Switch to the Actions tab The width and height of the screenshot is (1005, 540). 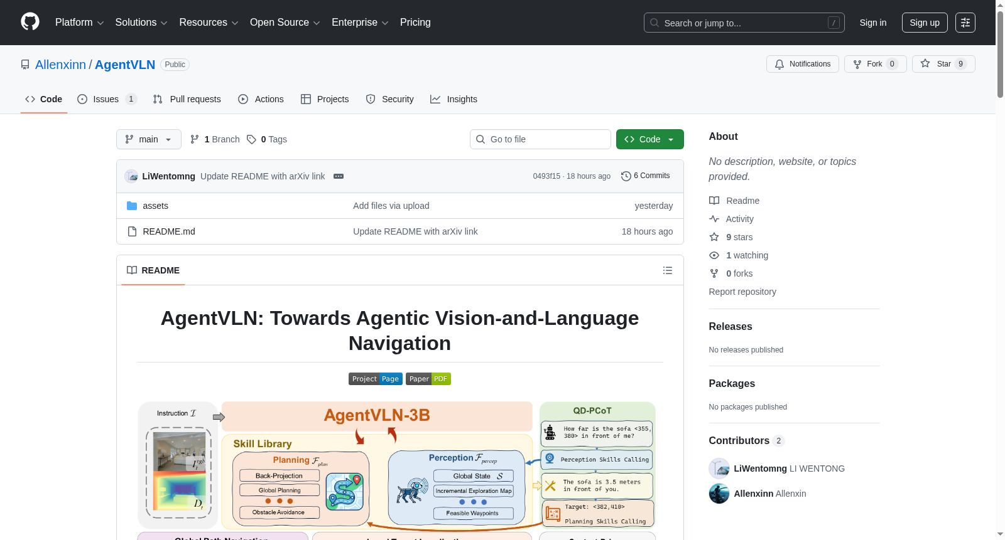pos(261,99)
